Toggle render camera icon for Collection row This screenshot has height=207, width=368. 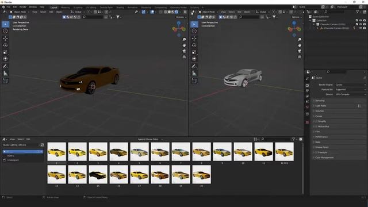click(x=365, y=21)
